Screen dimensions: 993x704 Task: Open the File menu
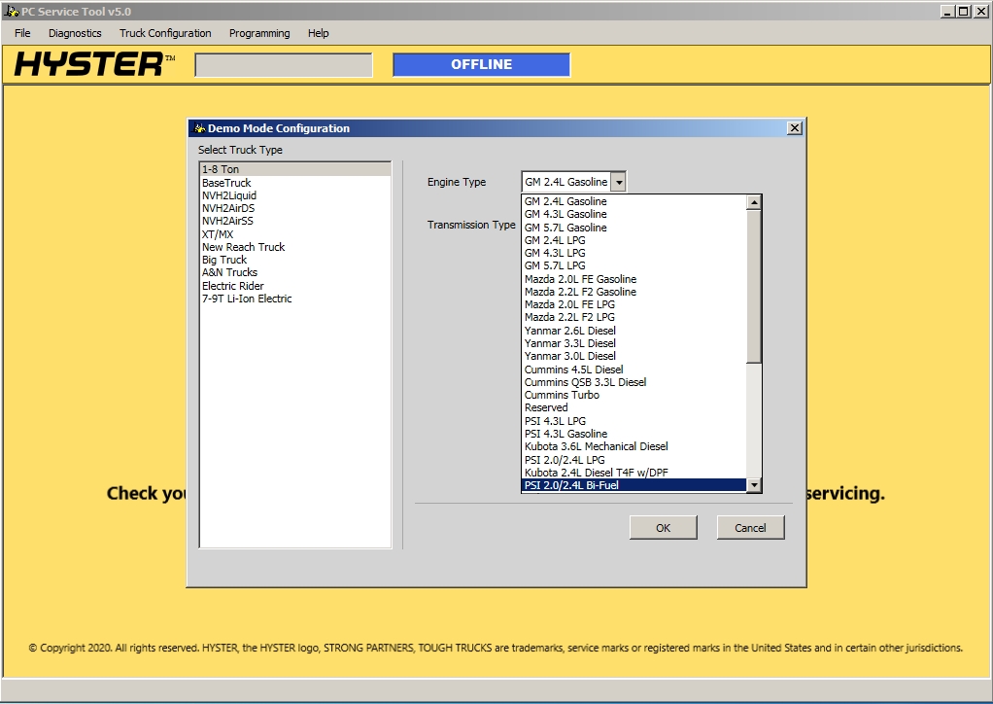tap(21, 32)
